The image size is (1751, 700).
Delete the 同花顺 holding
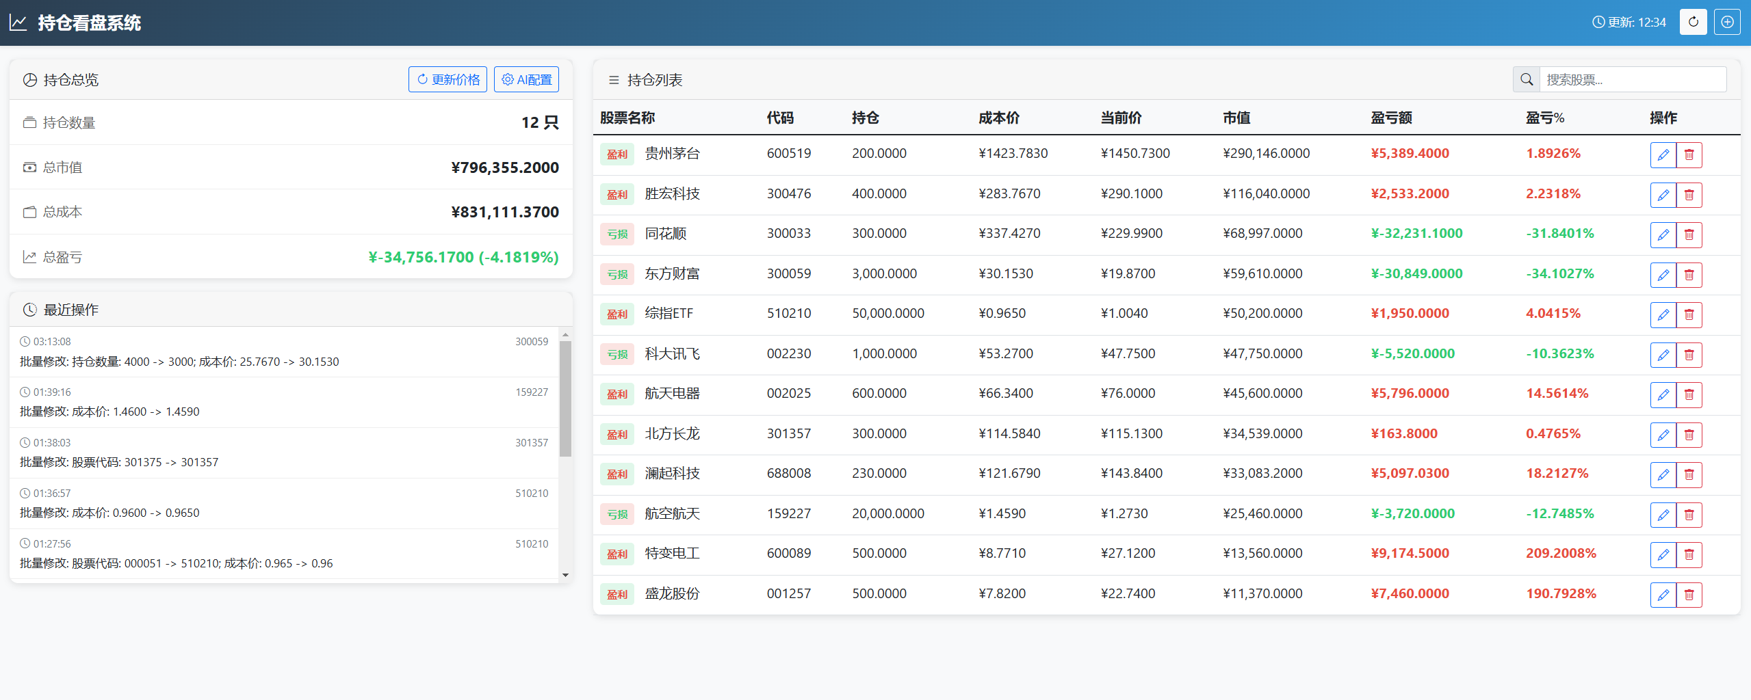[x=1689, y=234]
